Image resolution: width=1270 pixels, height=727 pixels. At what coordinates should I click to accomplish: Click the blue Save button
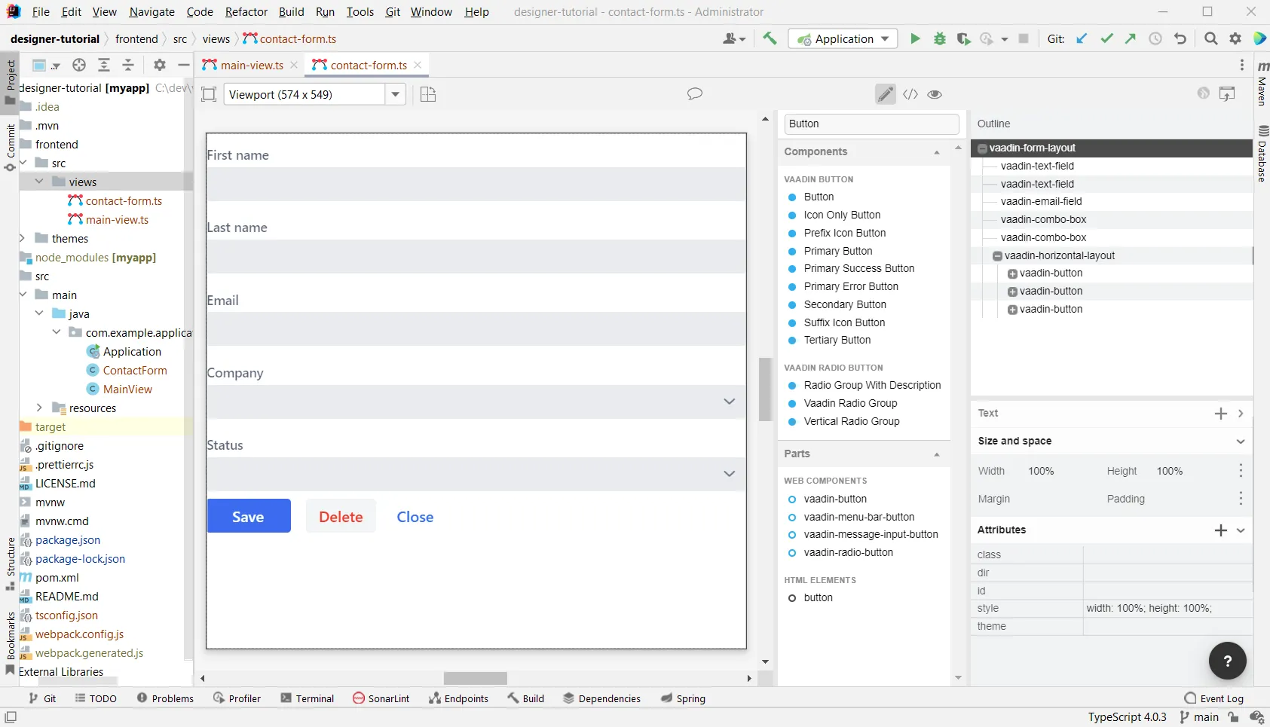[249, 516]
